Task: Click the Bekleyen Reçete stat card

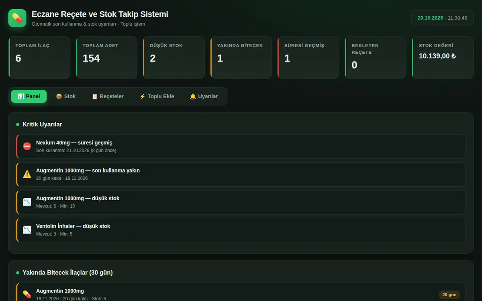Action: (376, 58)
